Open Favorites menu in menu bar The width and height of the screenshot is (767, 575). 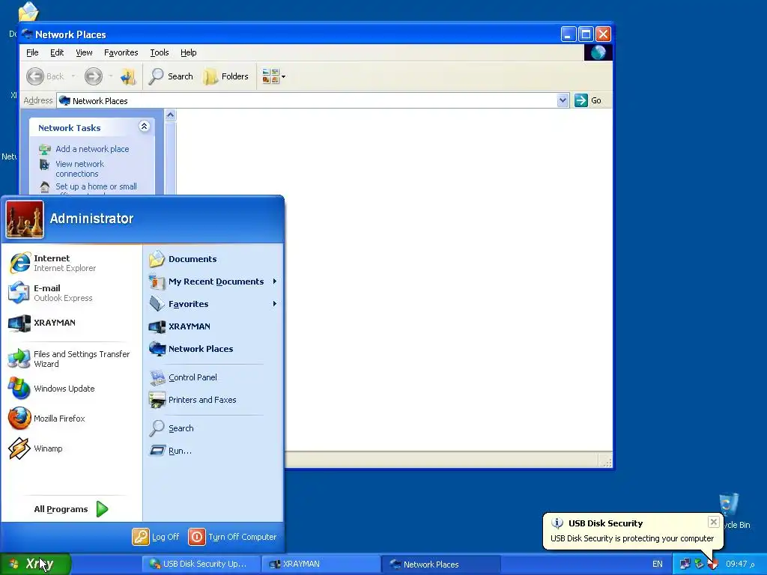pos(121,52)
